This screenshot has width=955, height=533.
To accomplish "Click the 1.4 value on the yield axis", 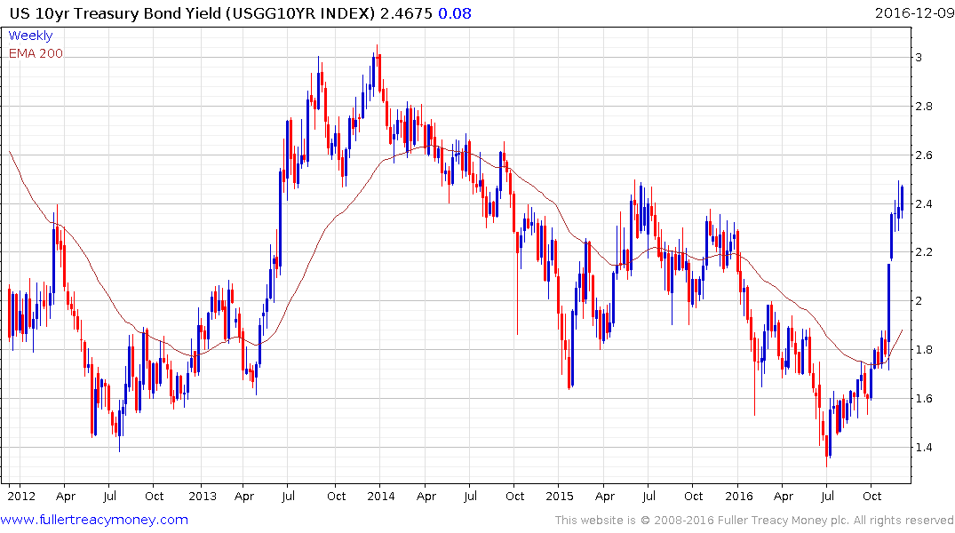I will click(924, 448).
